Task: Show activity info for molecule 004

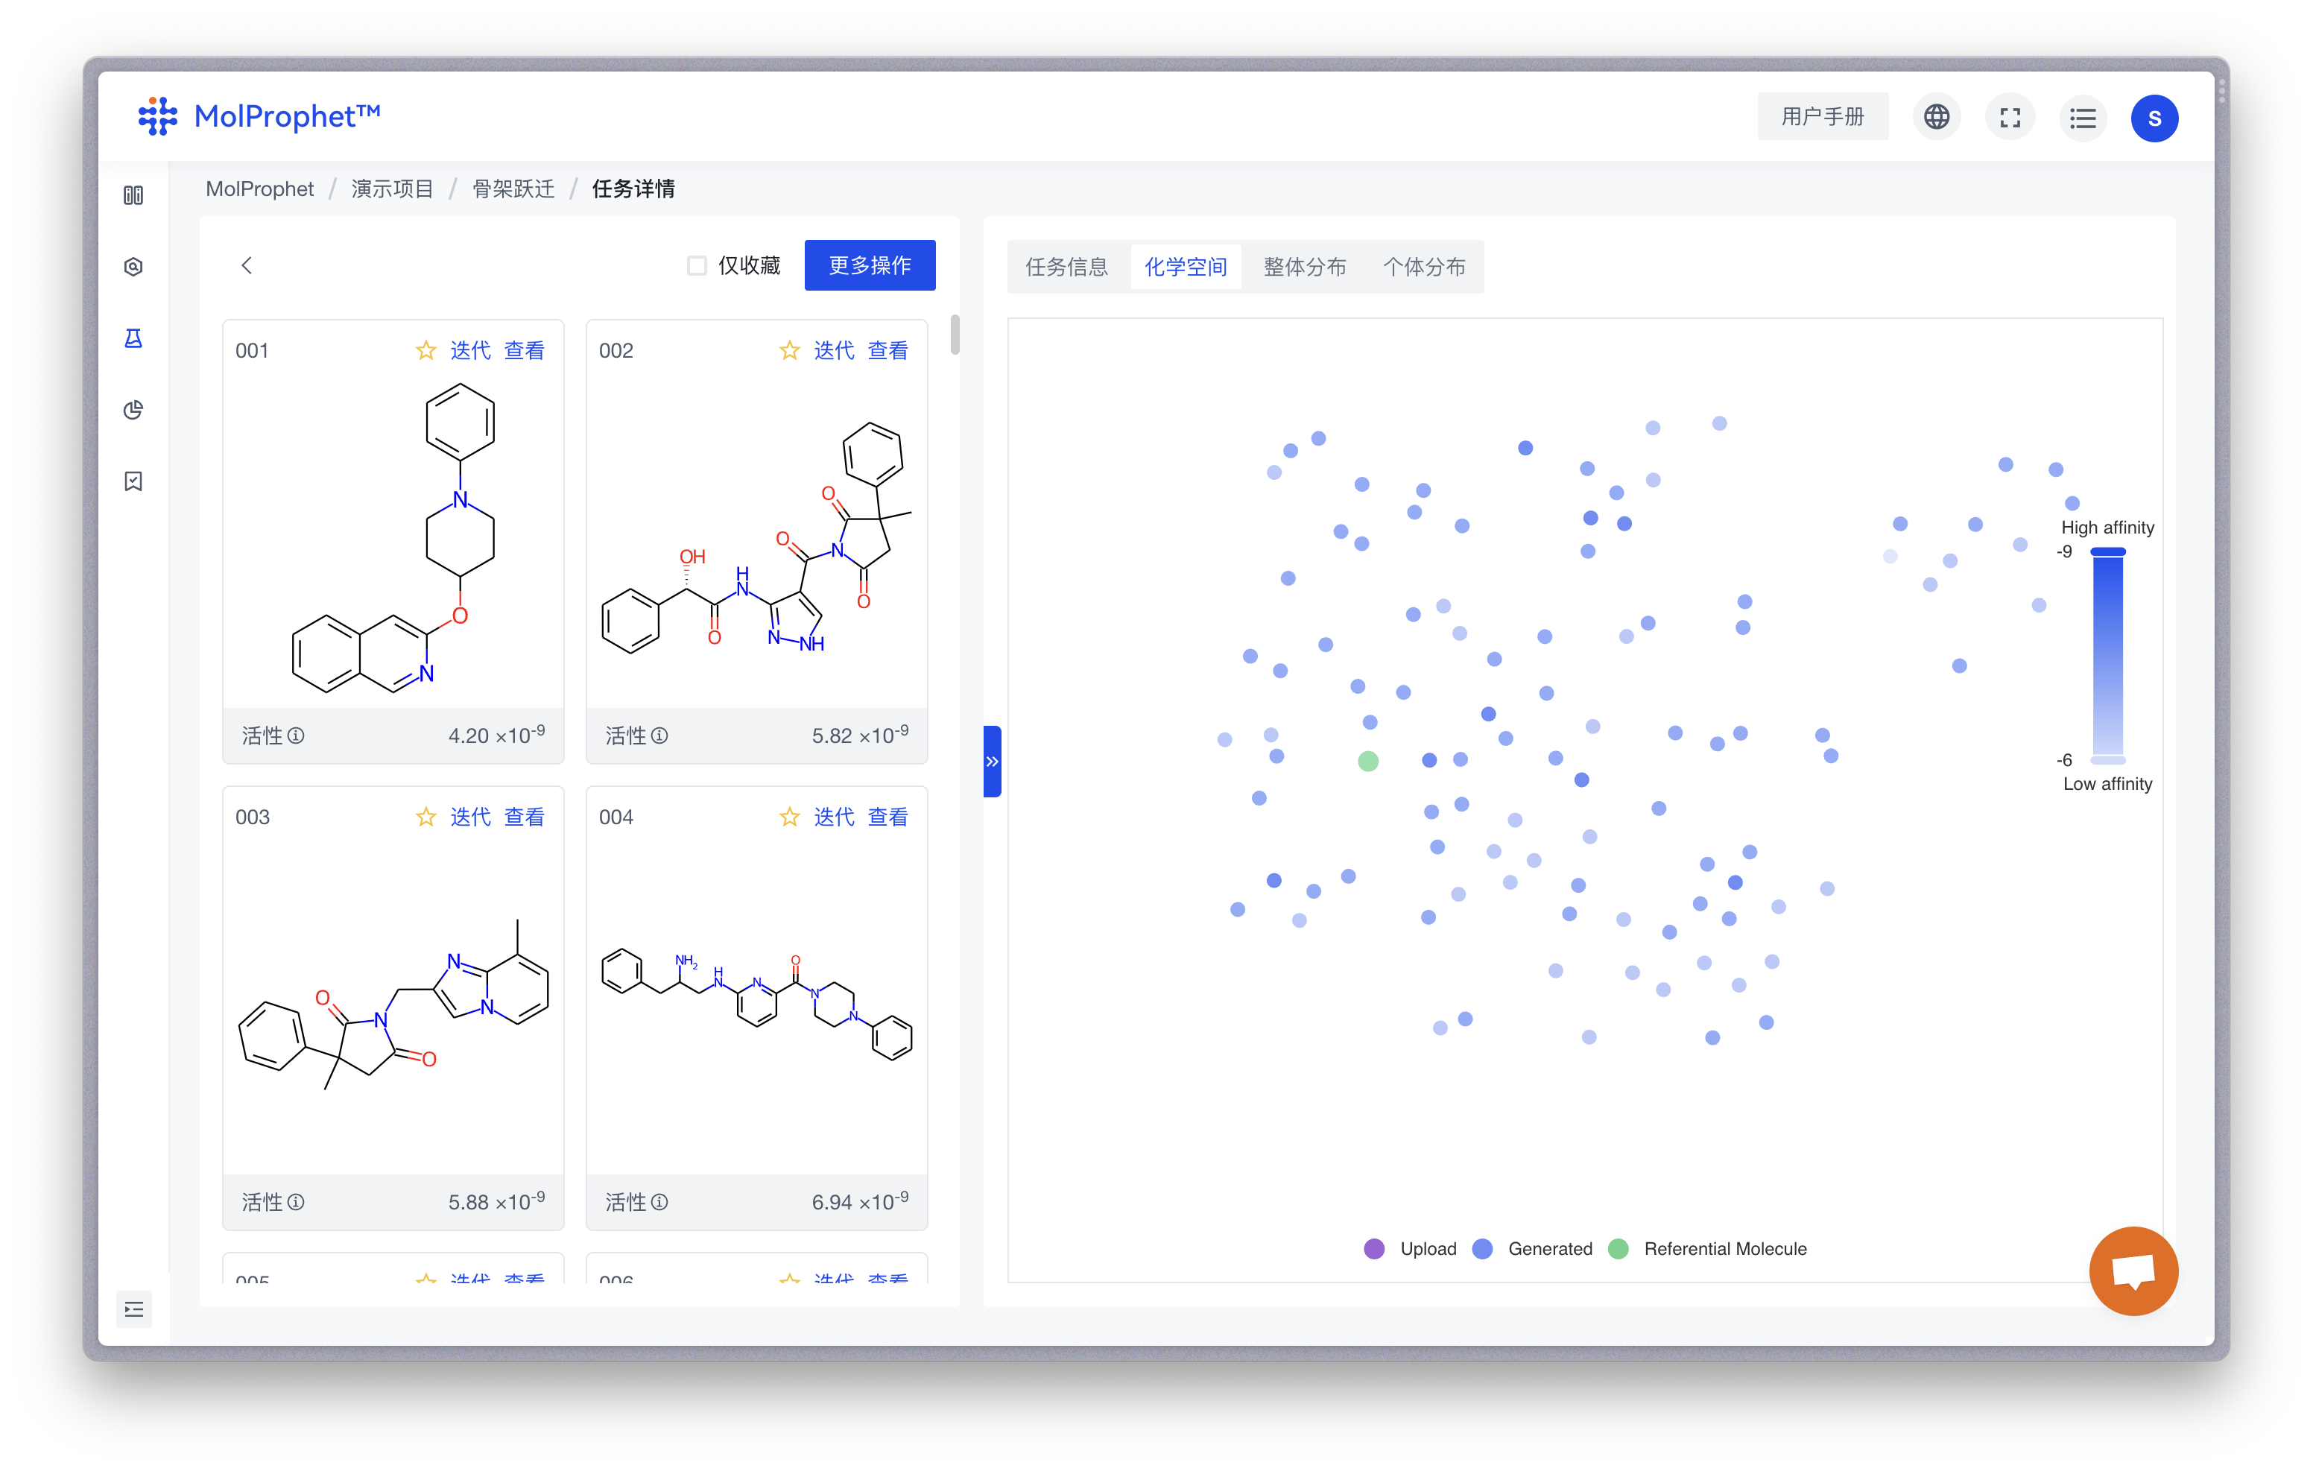Action: [x=660, y=1202]
